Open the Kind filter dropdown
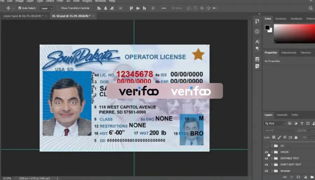The height and width of the screenshot is (180, 315). [275, 123]
